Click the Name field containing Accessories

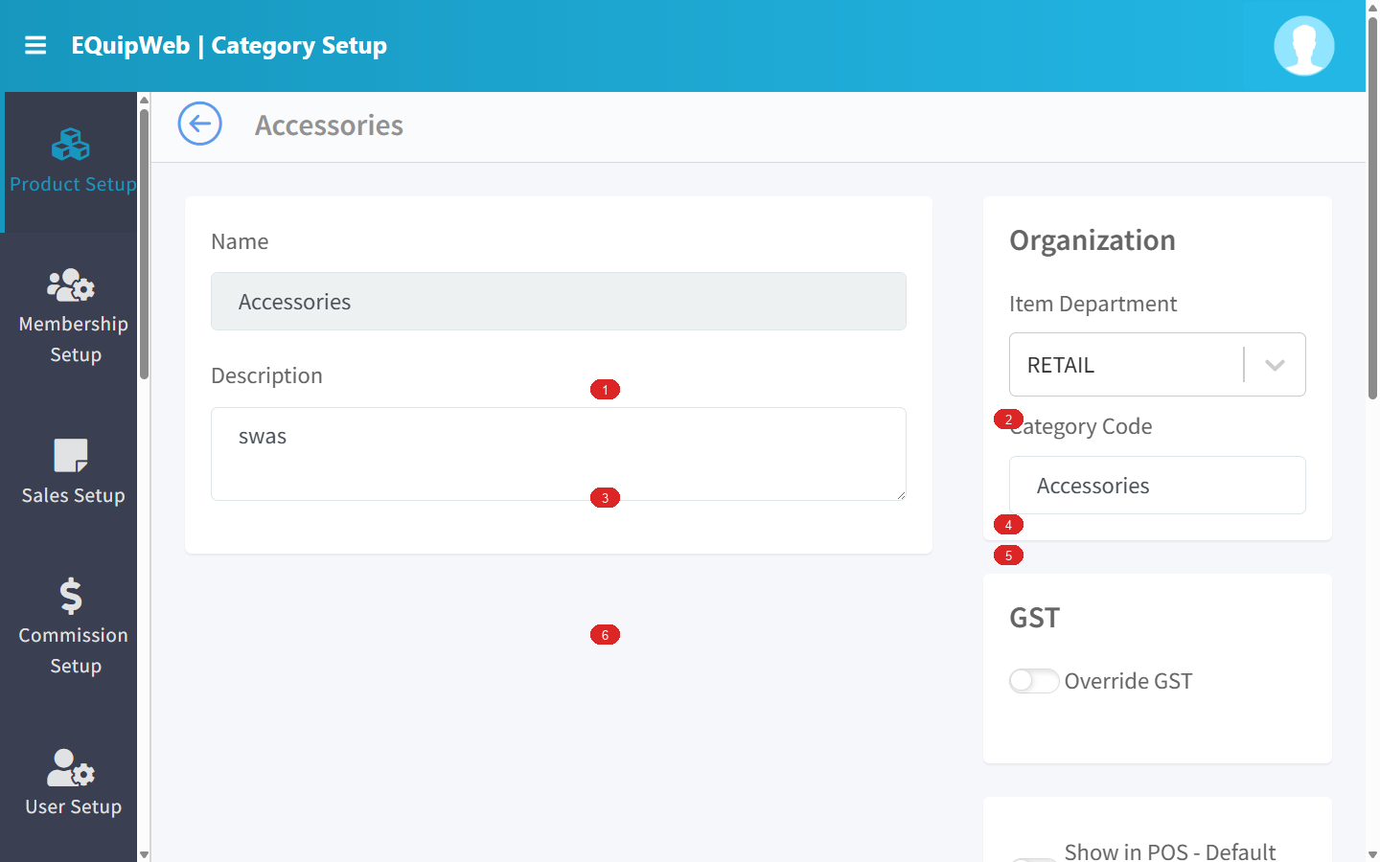559,302
